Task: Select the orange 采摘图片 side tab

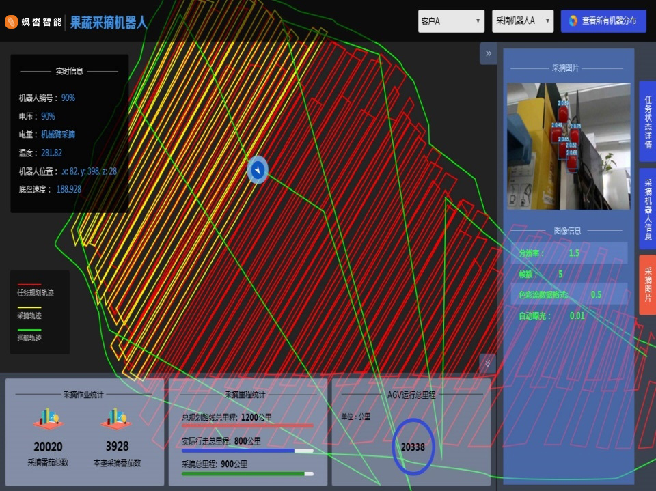Action: tap(647, 285)
